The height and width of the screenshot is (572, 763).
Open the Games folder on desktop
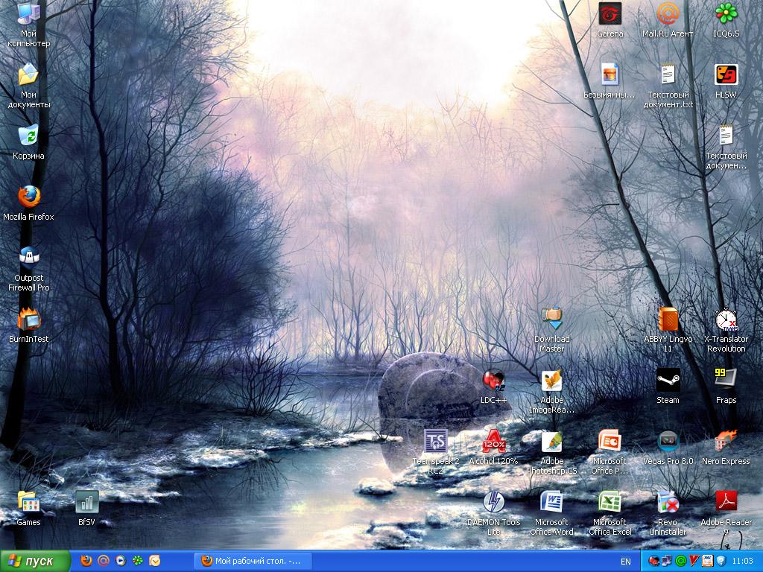tap(28, 503)
